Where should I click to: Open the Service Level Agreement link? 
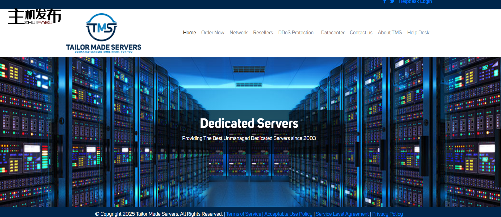tap(342, 214)
